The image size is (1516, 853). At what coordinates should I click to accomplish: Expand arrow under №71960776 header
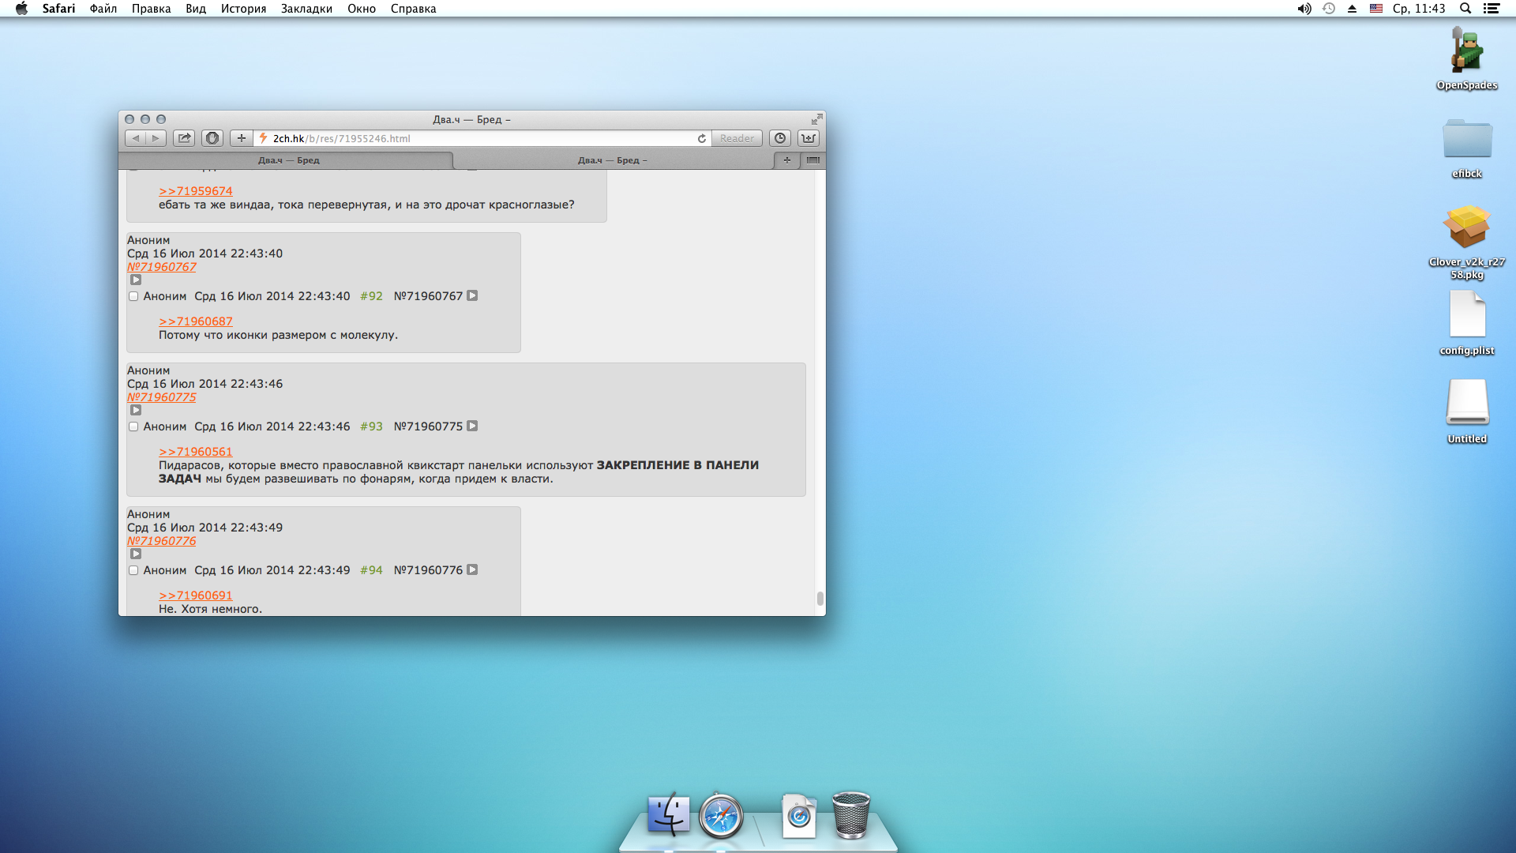click(136, 554)
